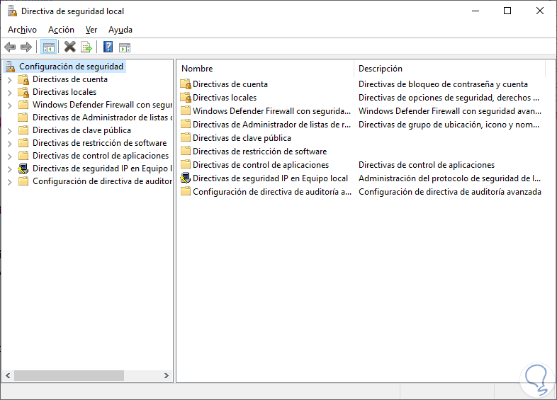
Task: Click description 'Configuración de directiva de auditoría avanzada'
Action: [x=450, y=192]
